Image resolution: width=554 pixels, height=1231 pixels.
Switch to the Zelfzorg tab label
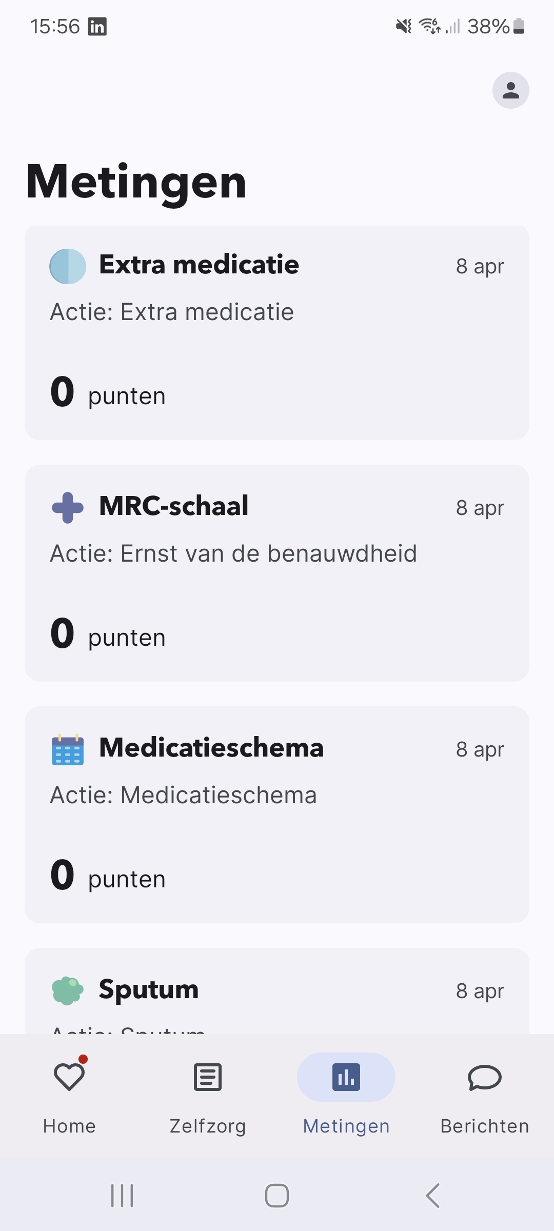click(208, 1126)
